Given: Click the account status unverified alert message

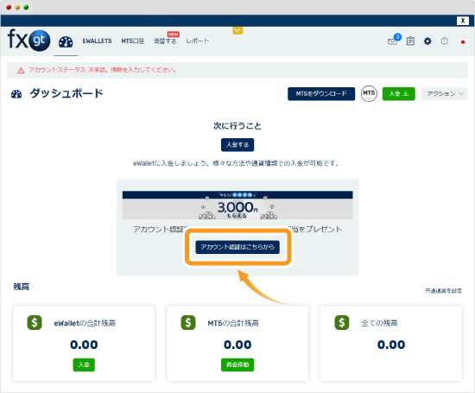Looking at the screenshot, I should [103, 70].
